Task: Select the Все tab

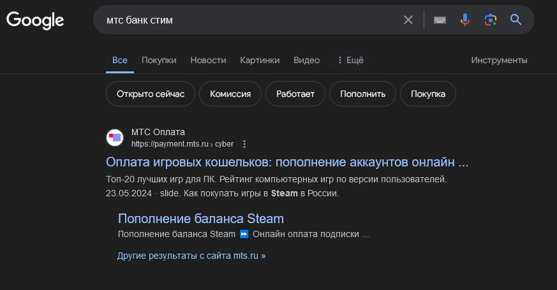Action: (120, 61)
